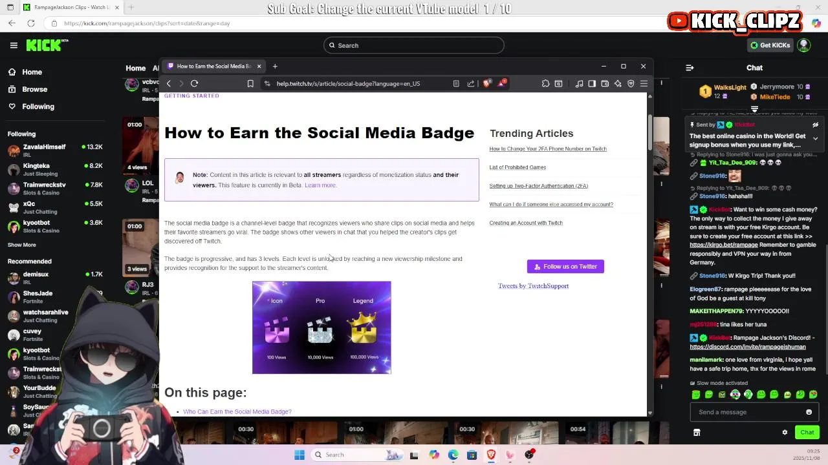Select recommended channel demisux
The image size is (828, 465).
[55, 278]
